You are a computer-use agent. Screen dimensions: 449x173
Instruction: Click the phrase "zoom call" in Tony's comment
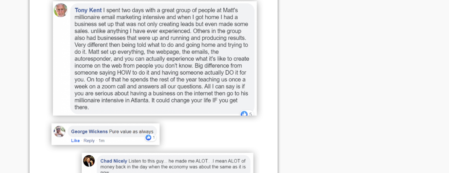tap(100, 86)
